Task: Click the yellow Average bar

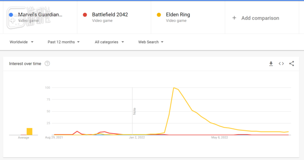Action: 30,131
